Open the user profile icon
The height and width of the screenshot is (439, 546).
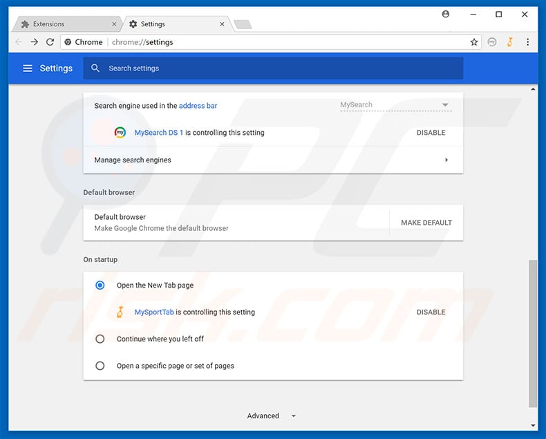pos(445,14)
